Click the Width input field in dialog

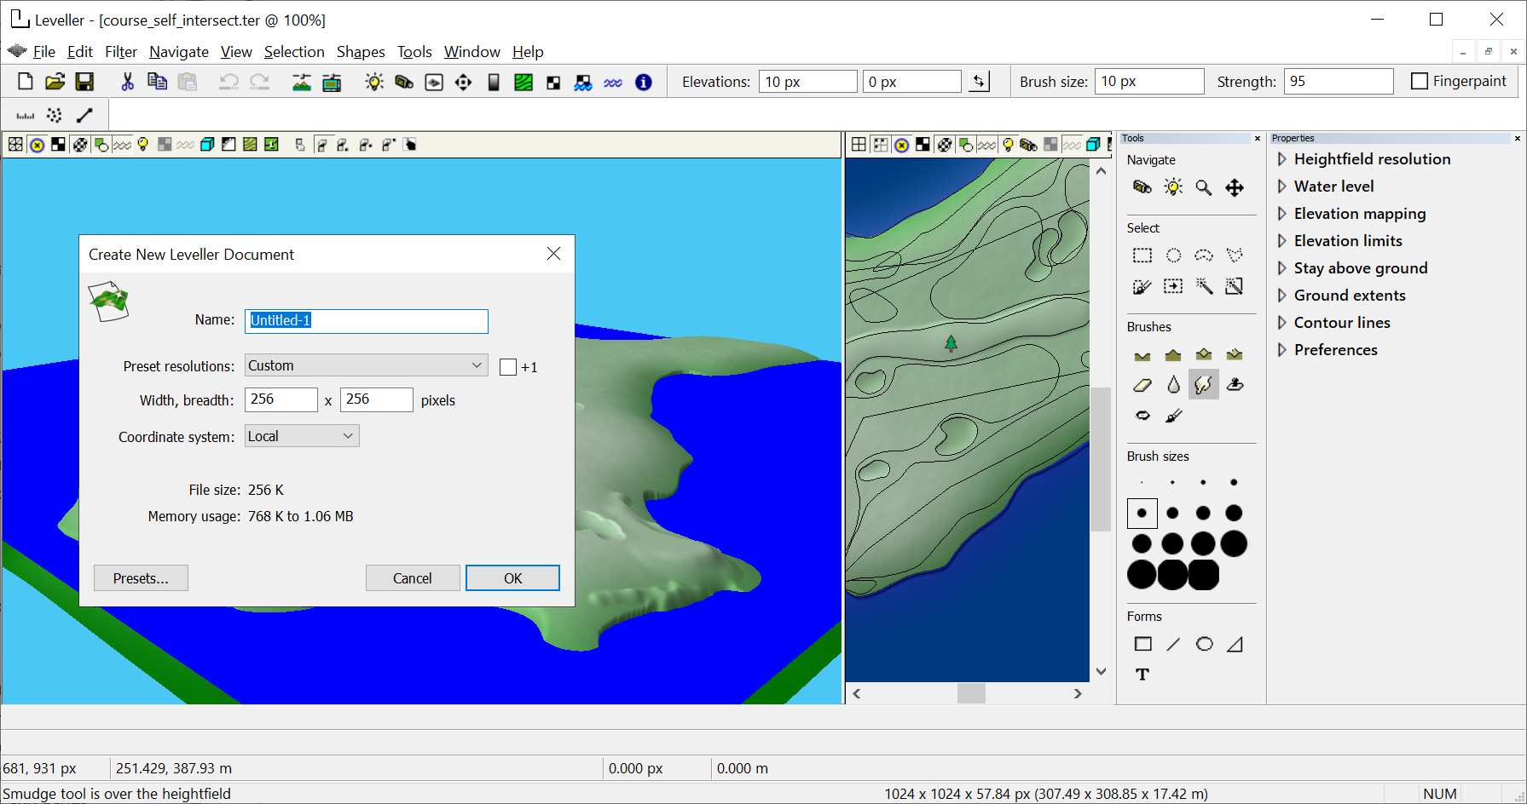click(x=281, y=399)
